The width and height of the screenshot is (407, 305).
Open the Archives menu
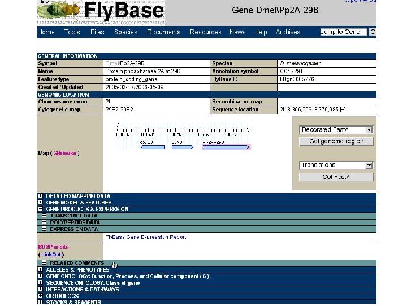[288, 32]
